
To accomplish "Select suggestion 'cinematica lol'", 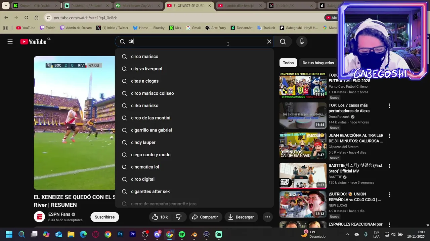I will pos(194,167).
